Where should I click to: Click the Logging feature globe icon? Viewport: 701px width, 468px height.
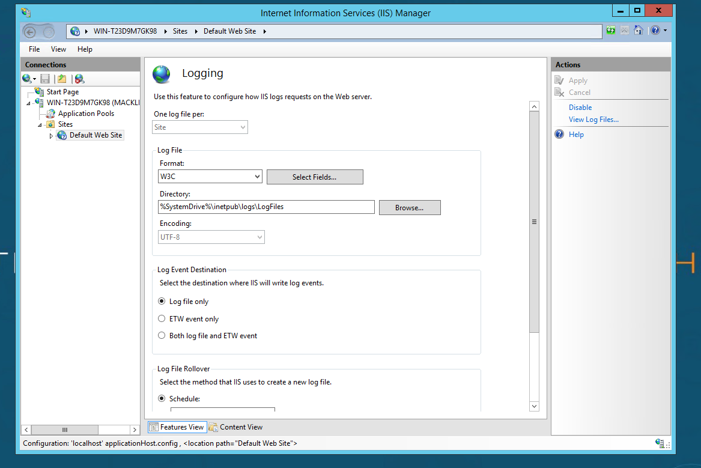[162, 74]
